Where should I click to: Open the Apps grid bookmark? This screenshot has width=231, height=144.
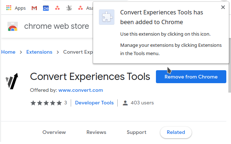click(x=9, y=8)
